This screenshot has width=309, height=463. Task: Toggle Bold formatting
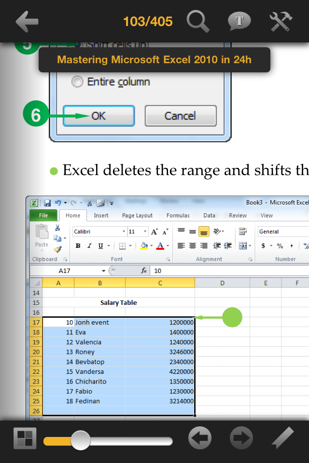[x=78, y=245]
